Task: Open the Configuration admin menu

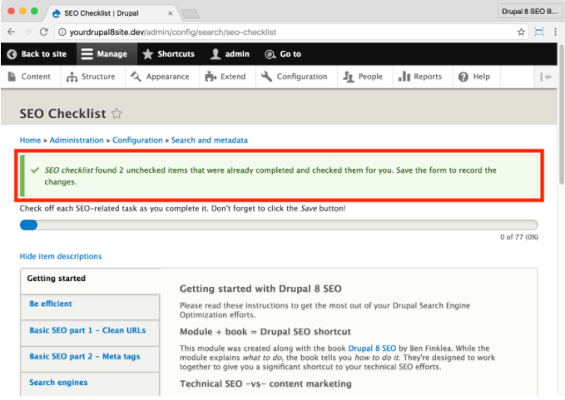Action: (295, 77)
